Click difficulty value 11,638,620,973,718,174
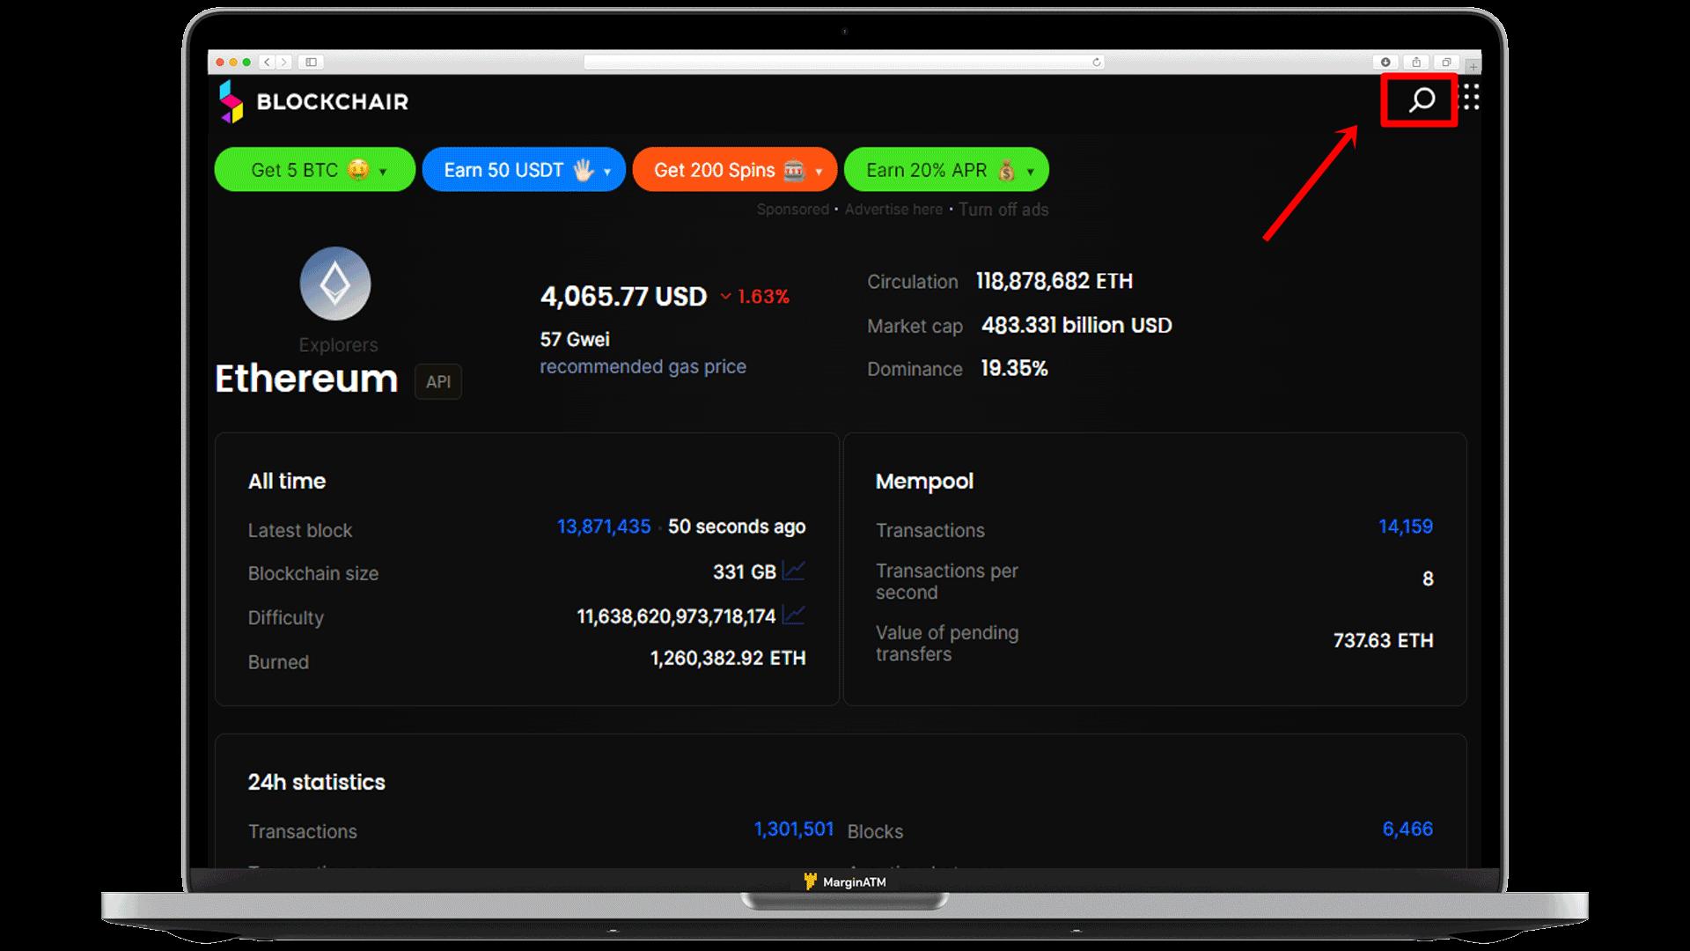Screen dimensions: 1690x951 coord(676,616)
